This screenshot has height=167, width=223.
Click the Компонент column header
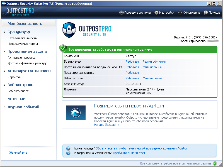tap(72, 56)
